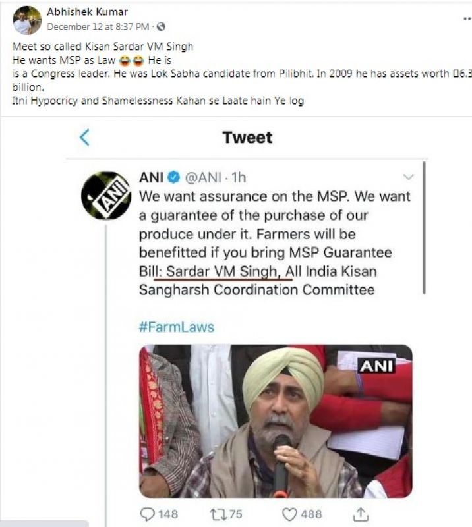Click the blue back arrow
This screenshot has height=527, width=472.
[x=84, y=137]
